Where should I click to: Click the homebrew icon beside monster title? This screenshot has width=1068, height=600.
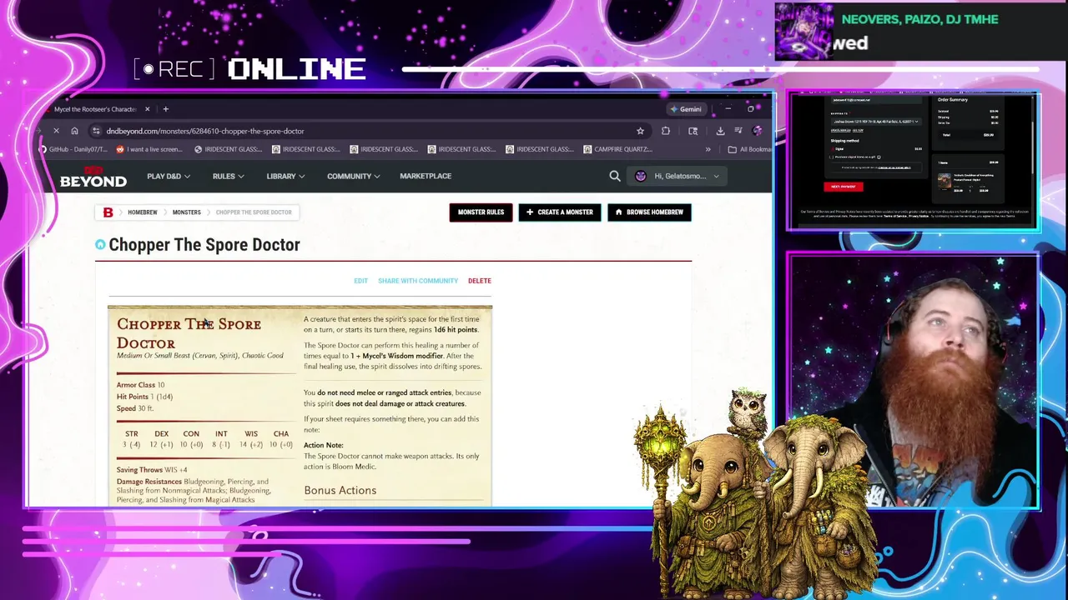click(x=100, y=244)
